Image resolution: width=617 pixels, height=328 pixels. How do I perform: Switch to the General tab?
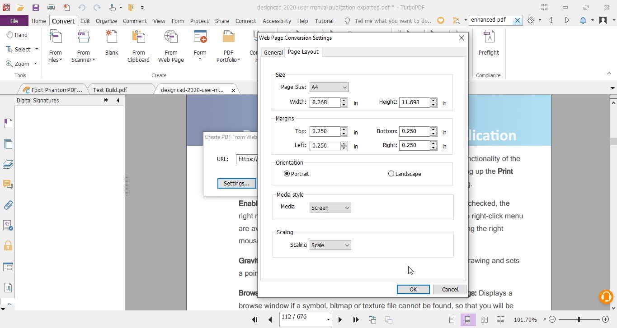pos(273,52)
